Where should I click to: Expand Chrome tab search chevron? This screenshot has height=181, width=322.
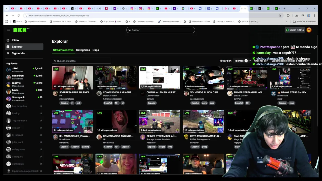[x=7, y=9]
